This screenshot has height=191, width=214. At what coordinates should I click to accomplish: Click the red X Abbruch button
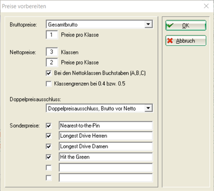pos(186,40)
